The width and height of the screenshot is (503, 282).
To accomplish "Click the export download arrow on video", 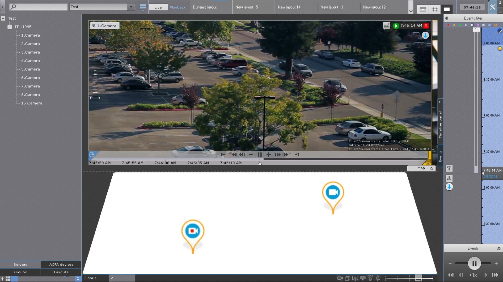I will 425,35.
